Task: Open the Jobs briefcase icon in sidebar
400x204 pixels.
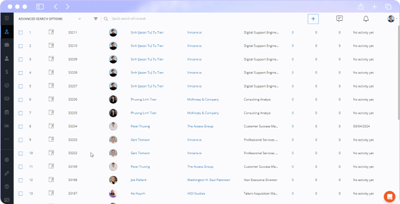Action: click(x=7, y=45)
